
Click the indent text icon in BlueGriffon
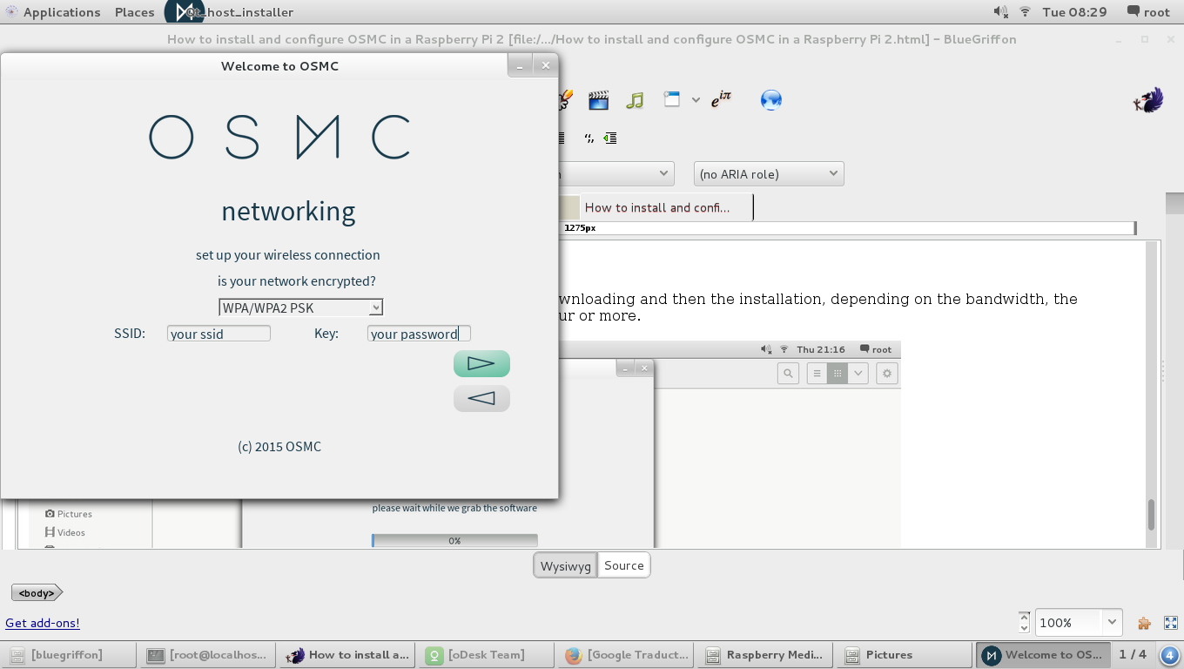coord(610,138)
